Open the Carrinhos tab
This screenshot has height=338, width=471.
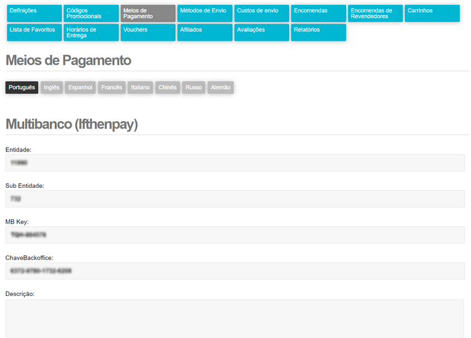click(x=432, y=13)
